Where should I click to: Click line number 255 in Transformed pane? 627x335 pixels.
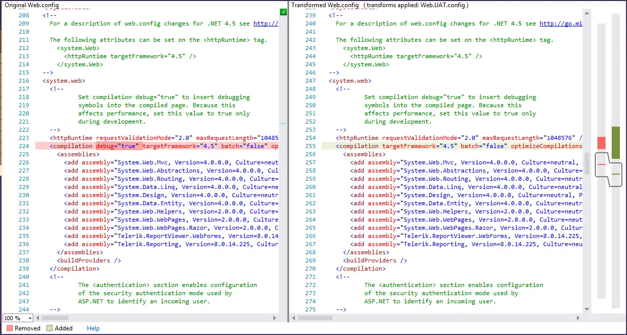pos(311,146)
